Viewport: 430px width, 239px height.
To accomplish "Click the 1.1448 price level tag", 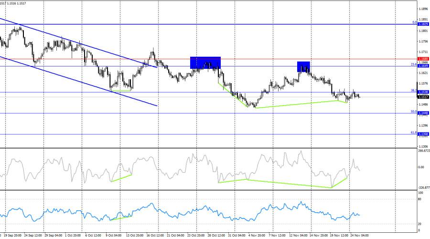I will pyautogui.click(x=422, y=113).
